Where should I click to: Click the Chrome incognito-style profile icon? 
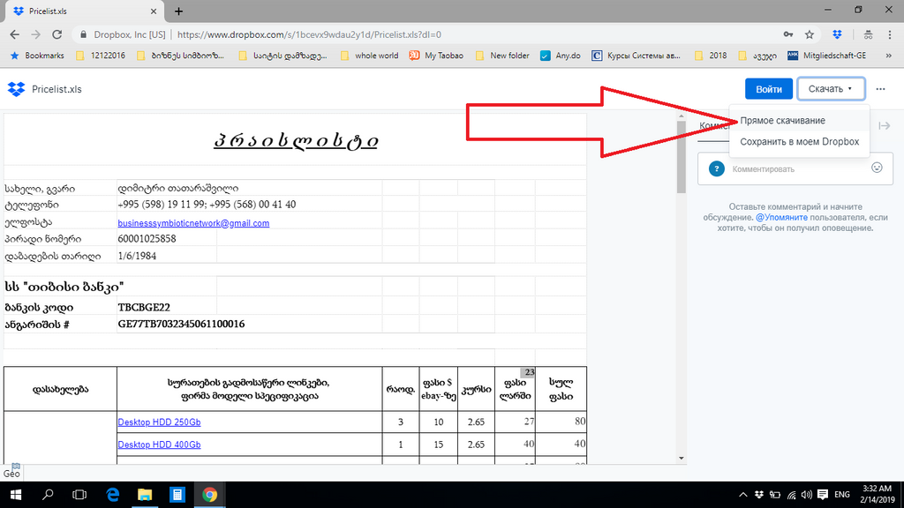click(868, 34)
